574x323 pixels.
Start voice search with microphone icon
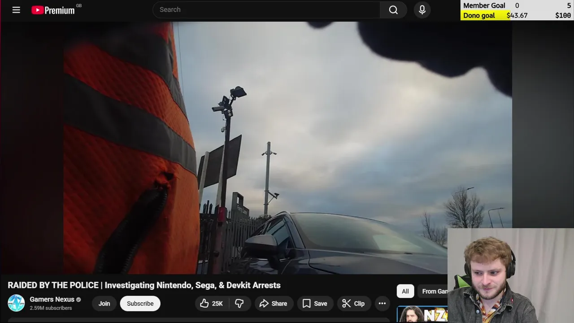point(422,10)
